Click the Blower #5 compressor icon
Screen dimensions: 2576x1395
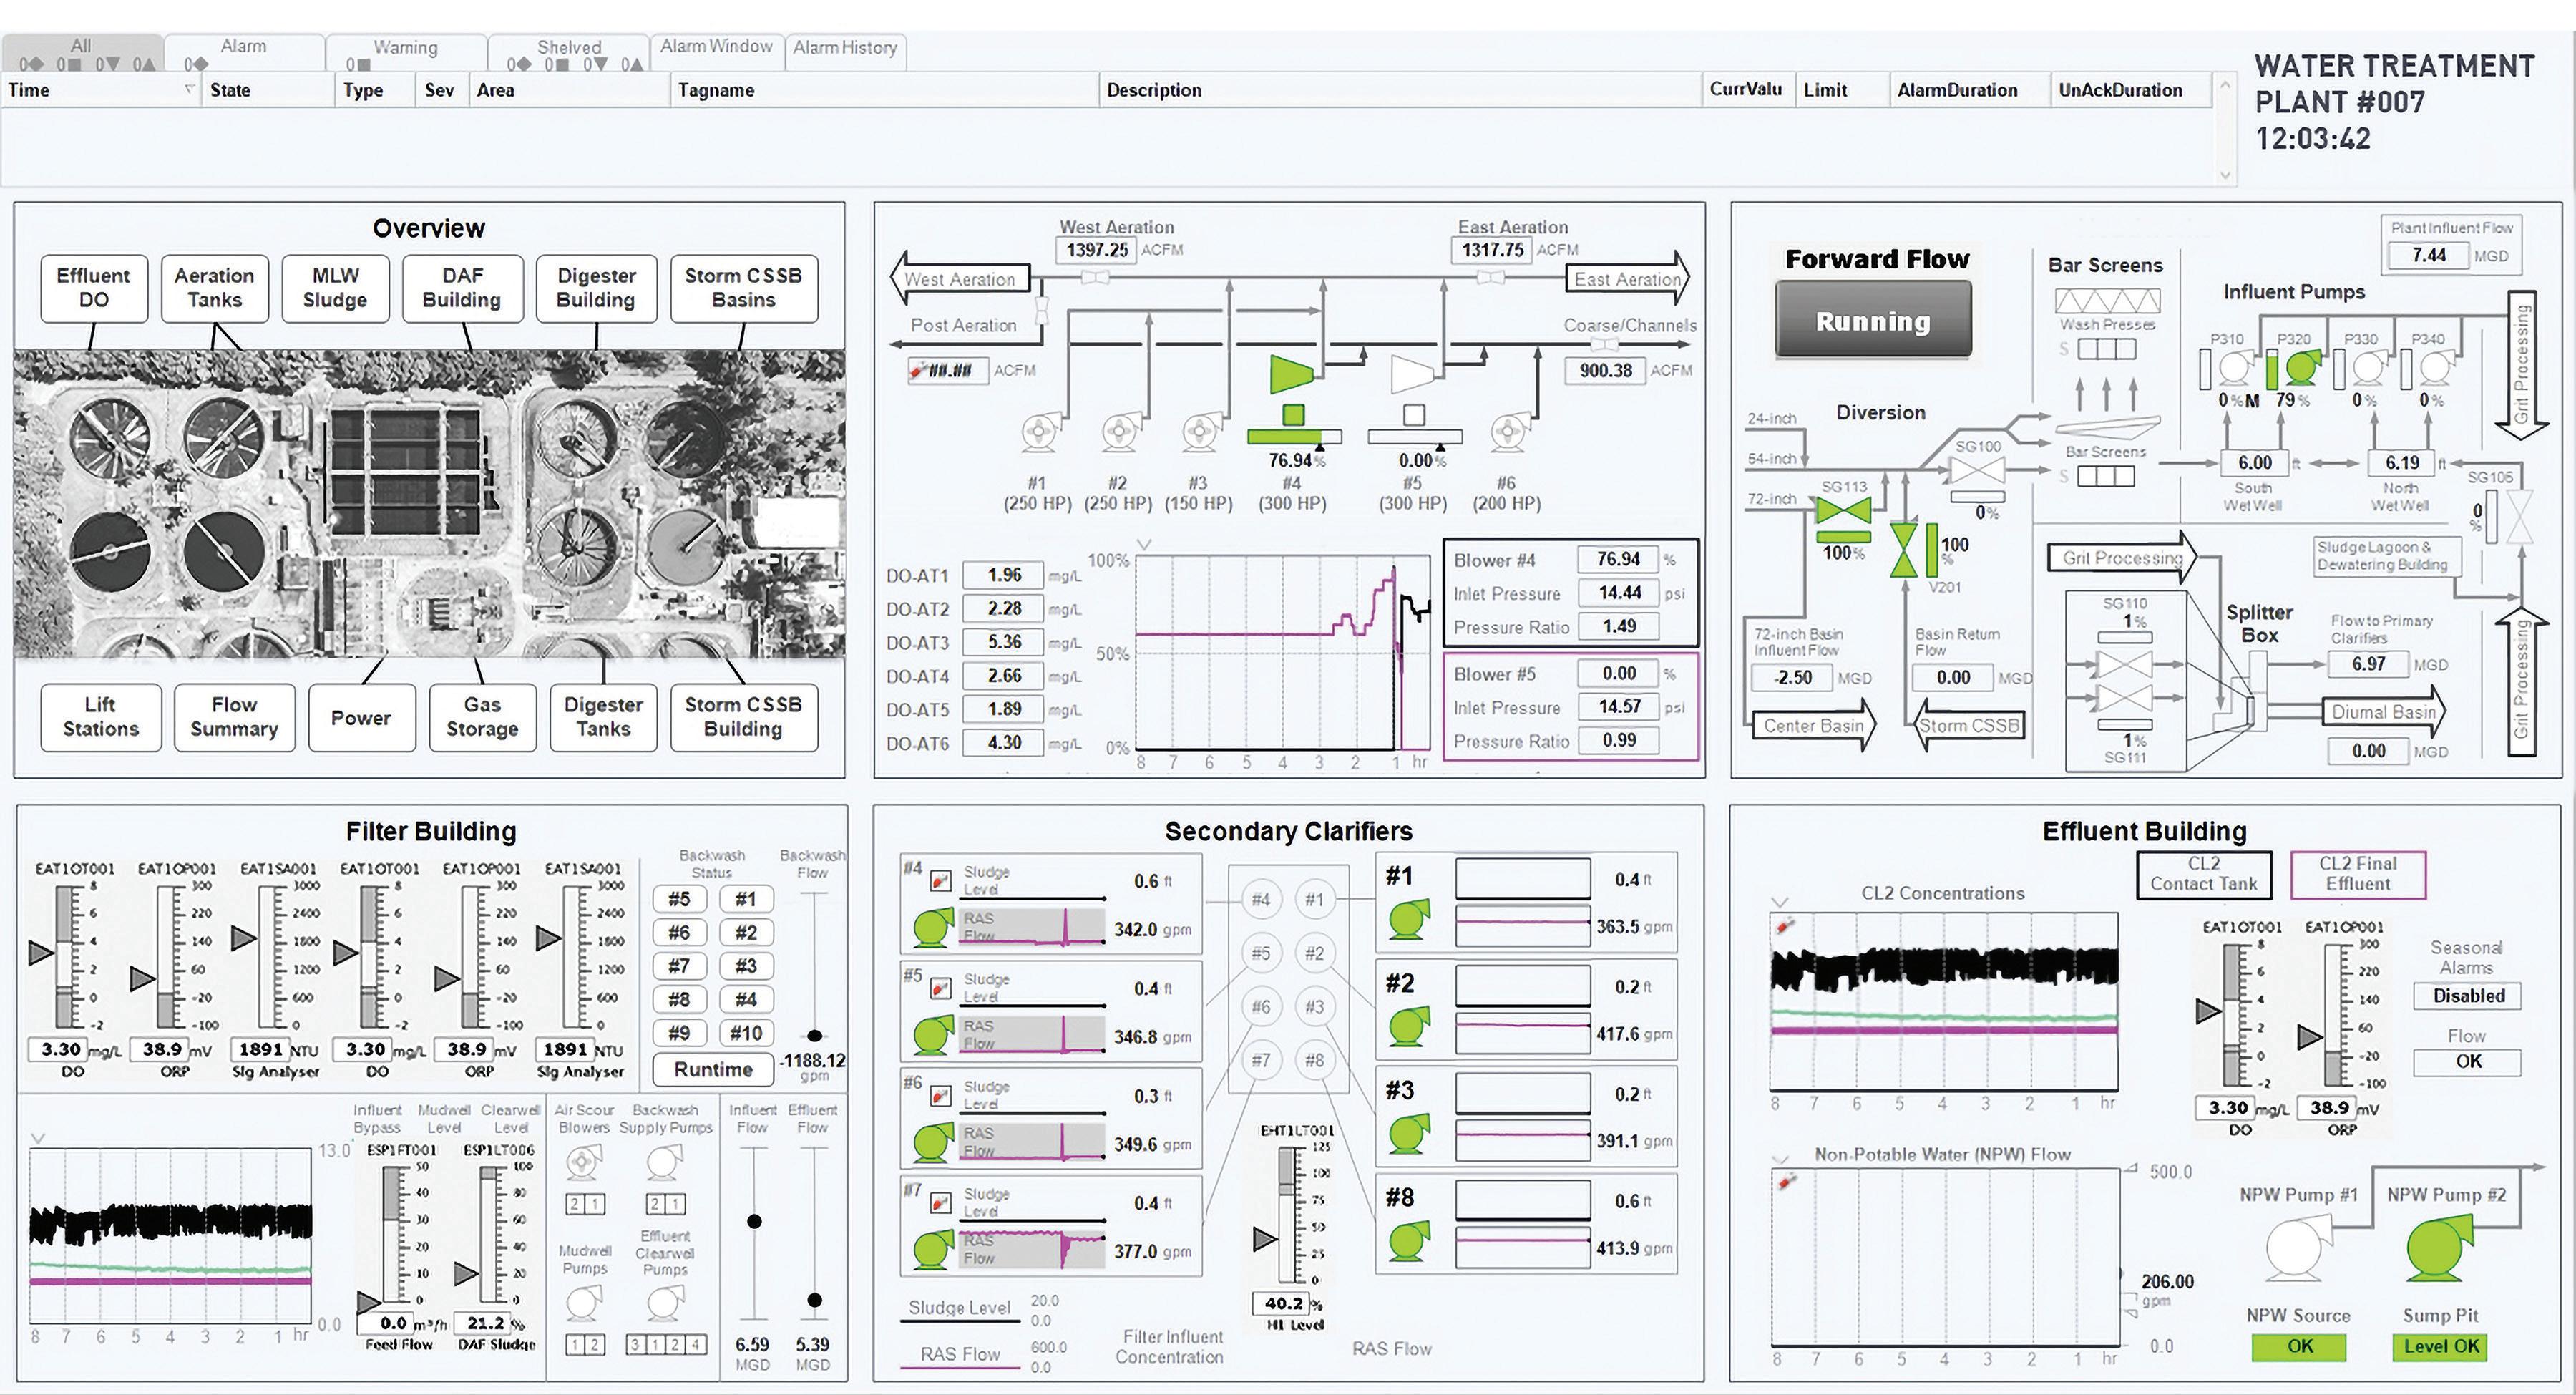[1412, 374]
